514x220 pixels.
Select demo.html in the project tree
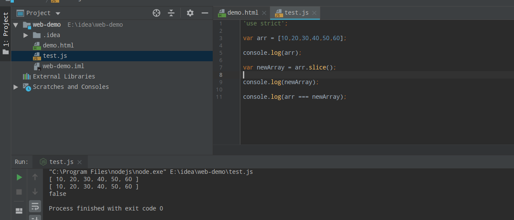(58, 45)
